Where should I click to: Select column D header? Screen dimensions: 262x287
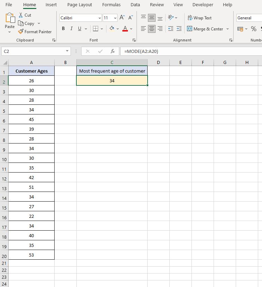click(x=158, y=63)
